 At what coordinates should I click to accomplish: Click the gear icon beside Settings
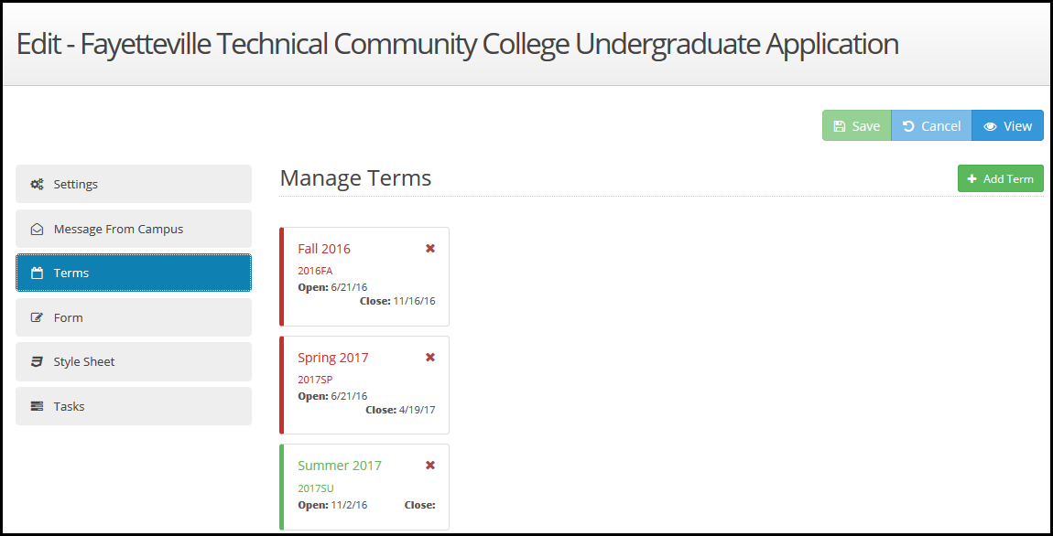click(37, 184)
